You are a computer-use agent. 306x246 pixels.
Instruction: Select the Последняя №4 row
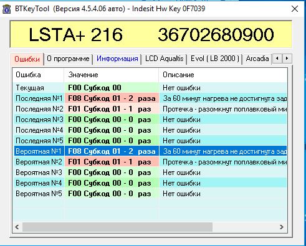pos(150,130)
